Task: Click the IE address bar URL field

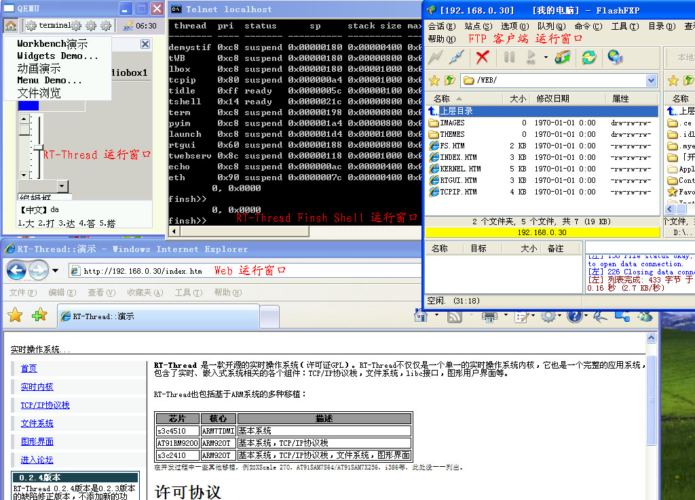Action: 244,271
